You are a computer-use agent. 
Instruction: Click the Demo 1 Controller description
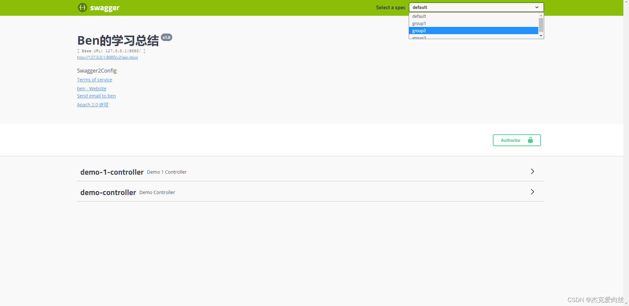(x=167, y=172)
